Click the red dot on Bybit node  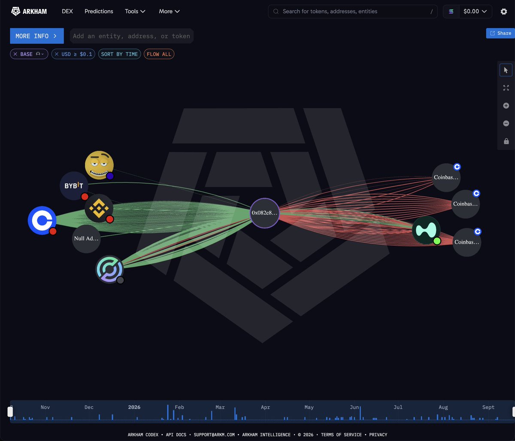85,197
